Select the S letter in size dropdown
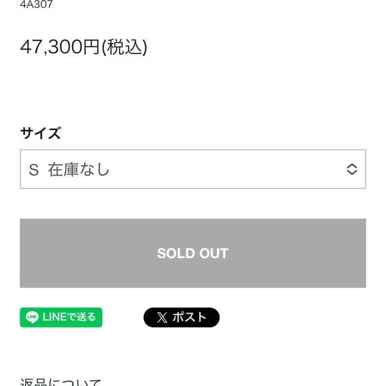 pyautogui.click(x=34, y=169)
